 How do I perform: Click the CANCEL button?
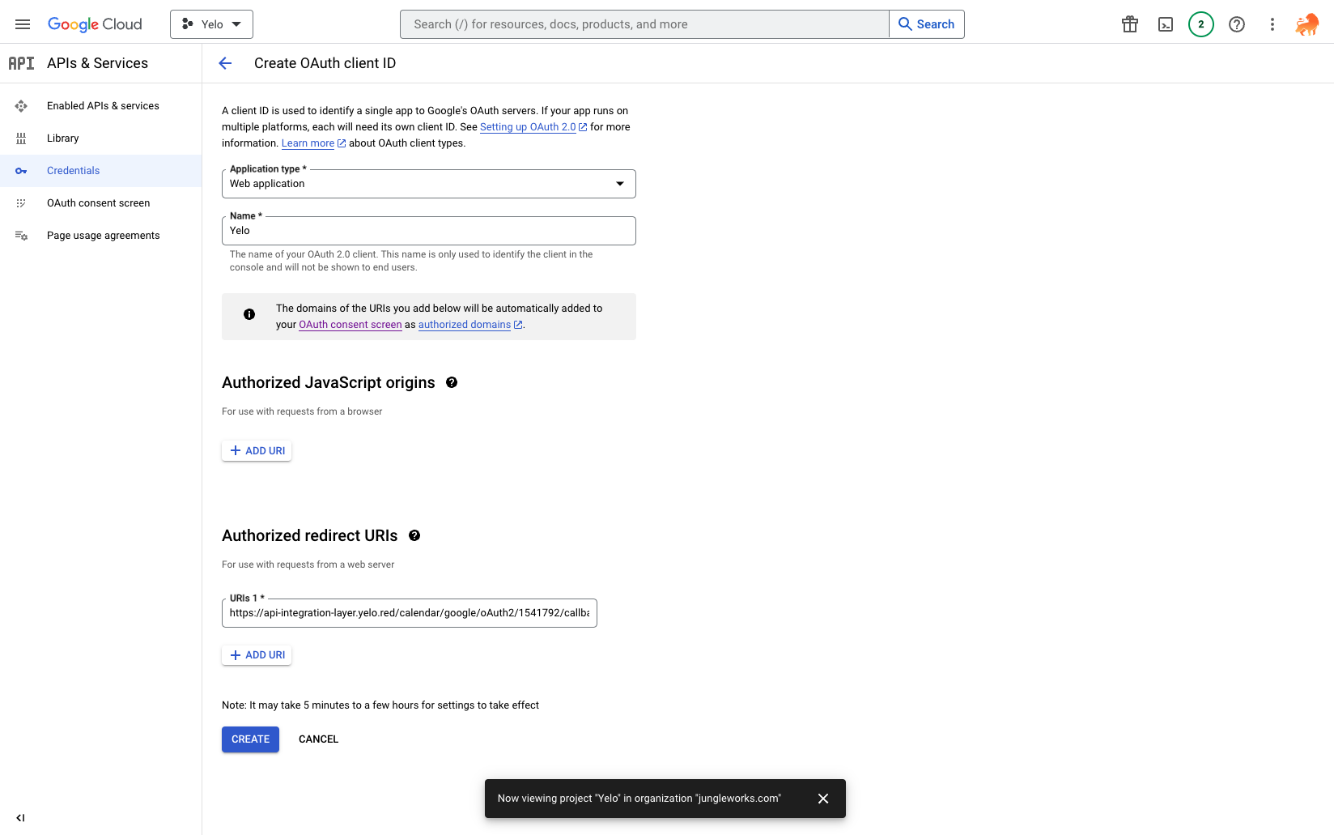(319, 739)
